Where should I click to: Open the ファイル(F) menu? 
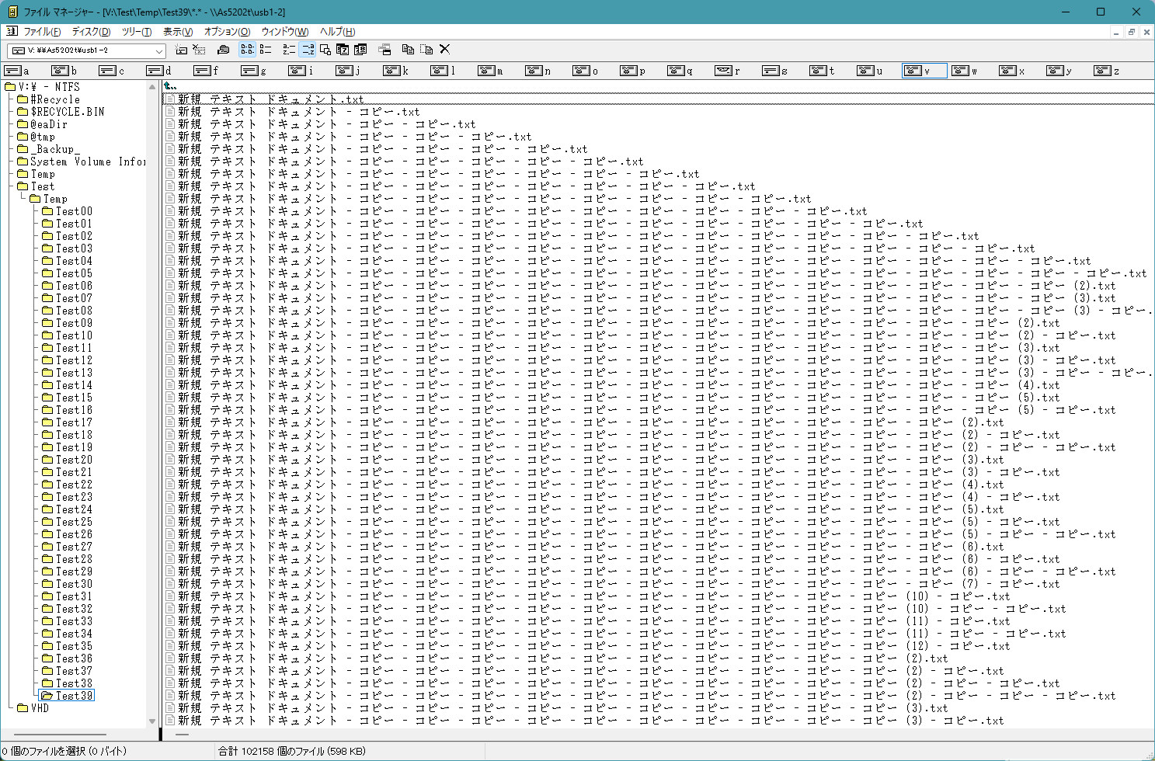pos(42,32)
